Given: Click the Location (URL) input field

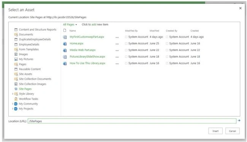Looking at the screenshot, I should point(132,121).
